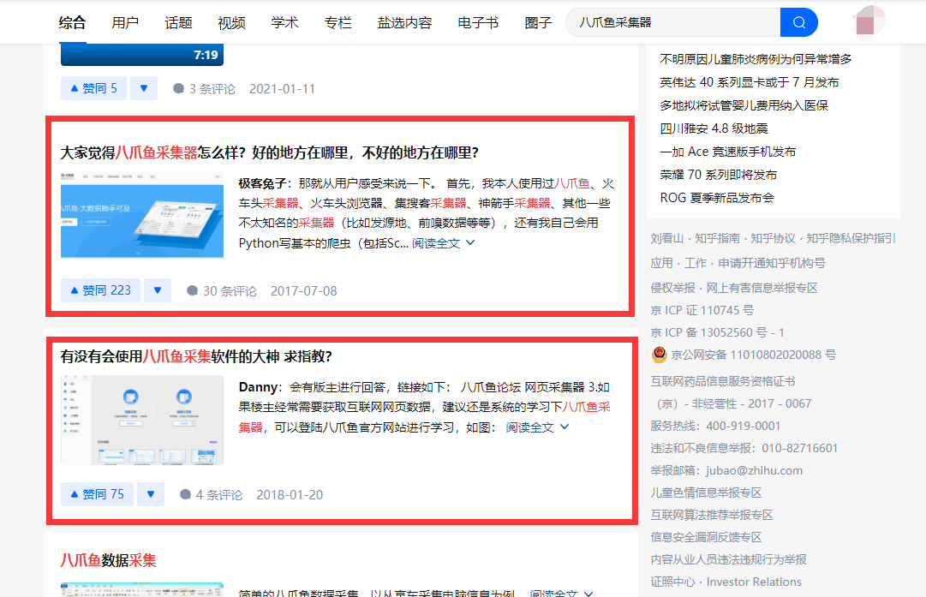Downvote the post dated 2021-01-11

[144, 88]
